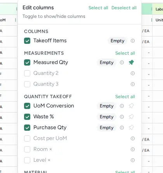Image resolution: width=163 pixels, height=173 pixels.
Task: Click the Empty badge for Measured Qty
Action: point(107,62)
